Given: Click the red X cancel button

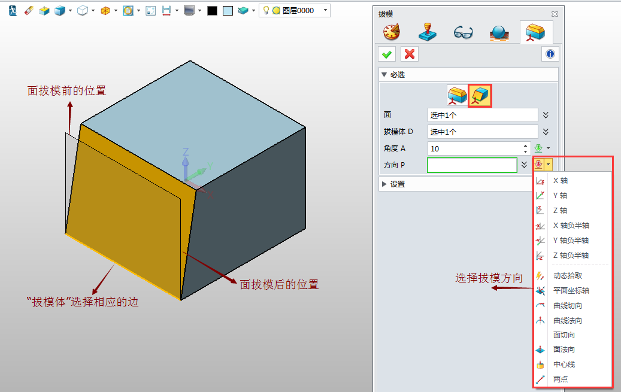Looking at the screenshot, I should [410, 54].
